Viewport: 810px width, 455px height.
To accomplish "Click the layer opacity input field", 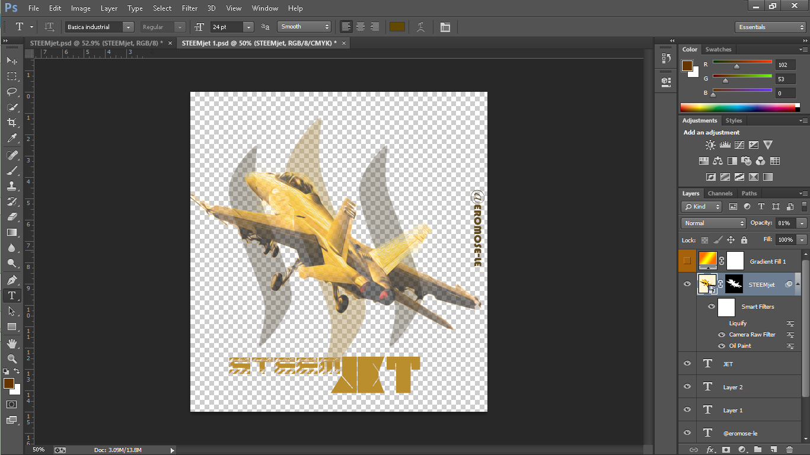I will click(786, 223).
